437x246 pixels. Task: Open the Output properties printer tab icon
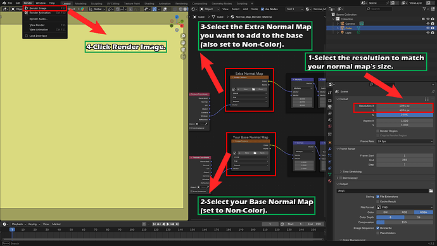330,107
